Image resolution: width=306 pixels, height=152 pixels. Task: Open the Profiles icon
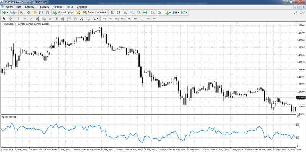tap(12, 13)
